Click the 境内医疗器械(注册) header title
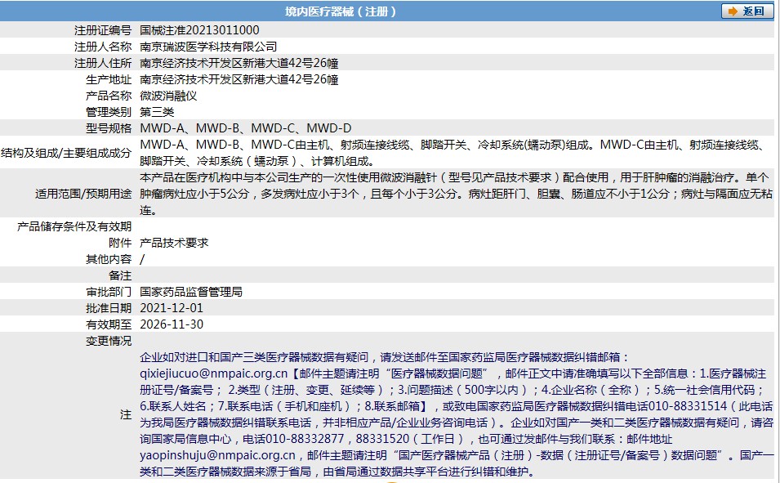Image resolution: width=780 pixels, height=483 pixels. click(x=341, y=11)
